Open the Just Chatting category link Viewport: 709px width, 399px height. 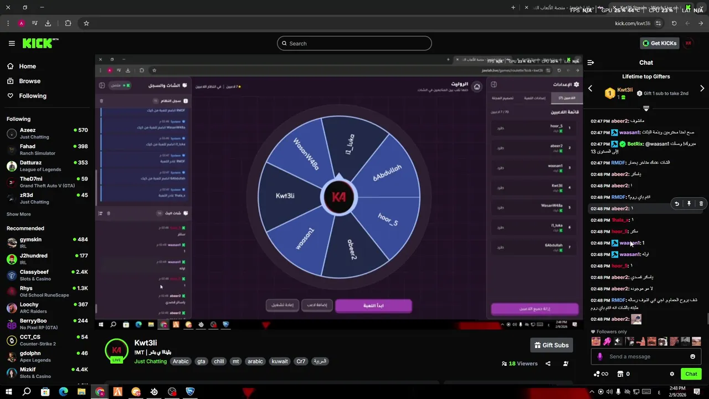tap(150, 361)
